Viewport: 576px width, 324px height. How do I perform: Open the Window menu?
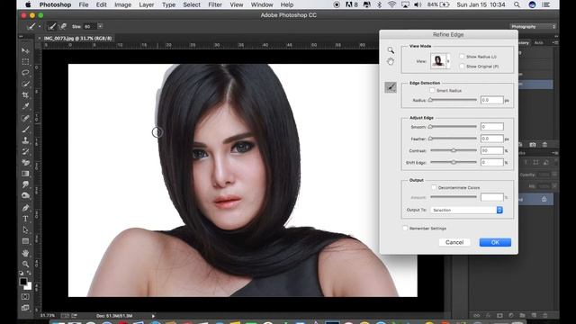click(262, 4)
